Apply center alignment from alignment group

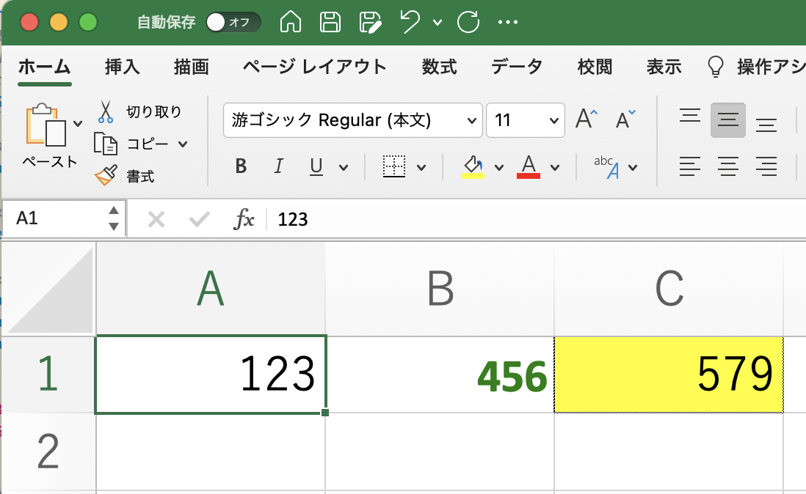coord(728,166)
